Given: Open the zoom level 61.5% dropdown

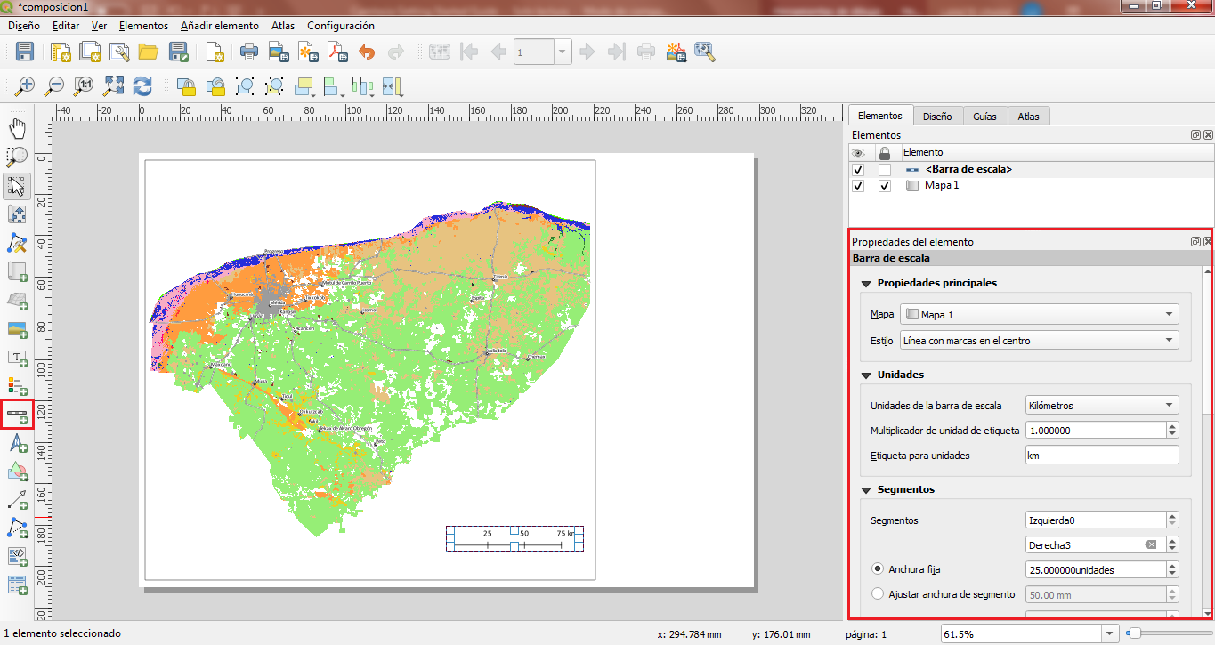Looking at the screenshot, I should tap(1110, 634).
